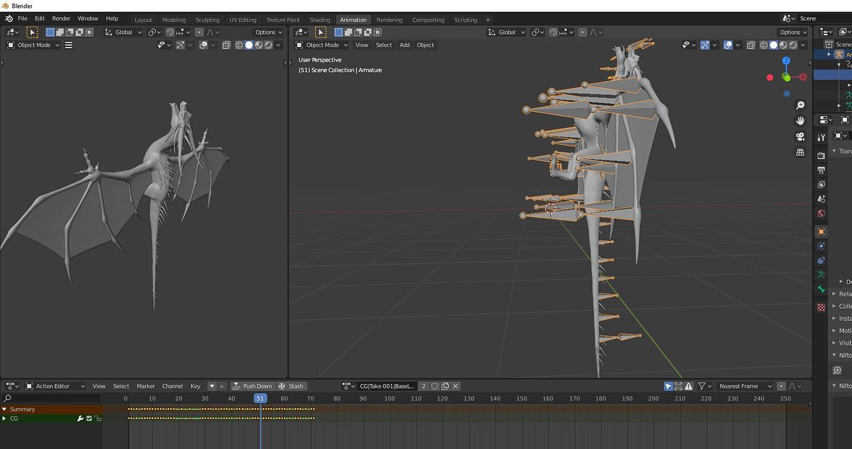
Task: Click the frame 51 playhead indicator
Action: [260, 398]
